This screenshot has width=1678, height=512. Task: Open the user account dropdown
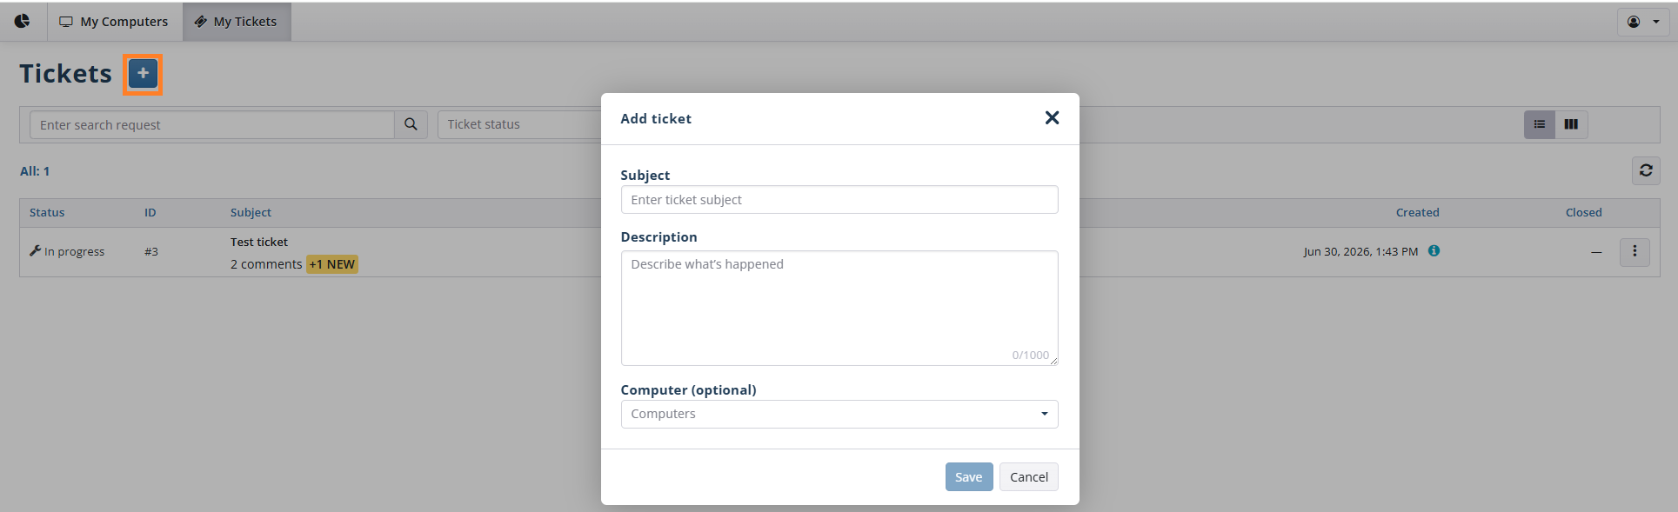tap(1642, 22)
